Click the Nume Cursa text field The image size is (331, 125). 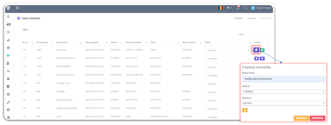284,79
